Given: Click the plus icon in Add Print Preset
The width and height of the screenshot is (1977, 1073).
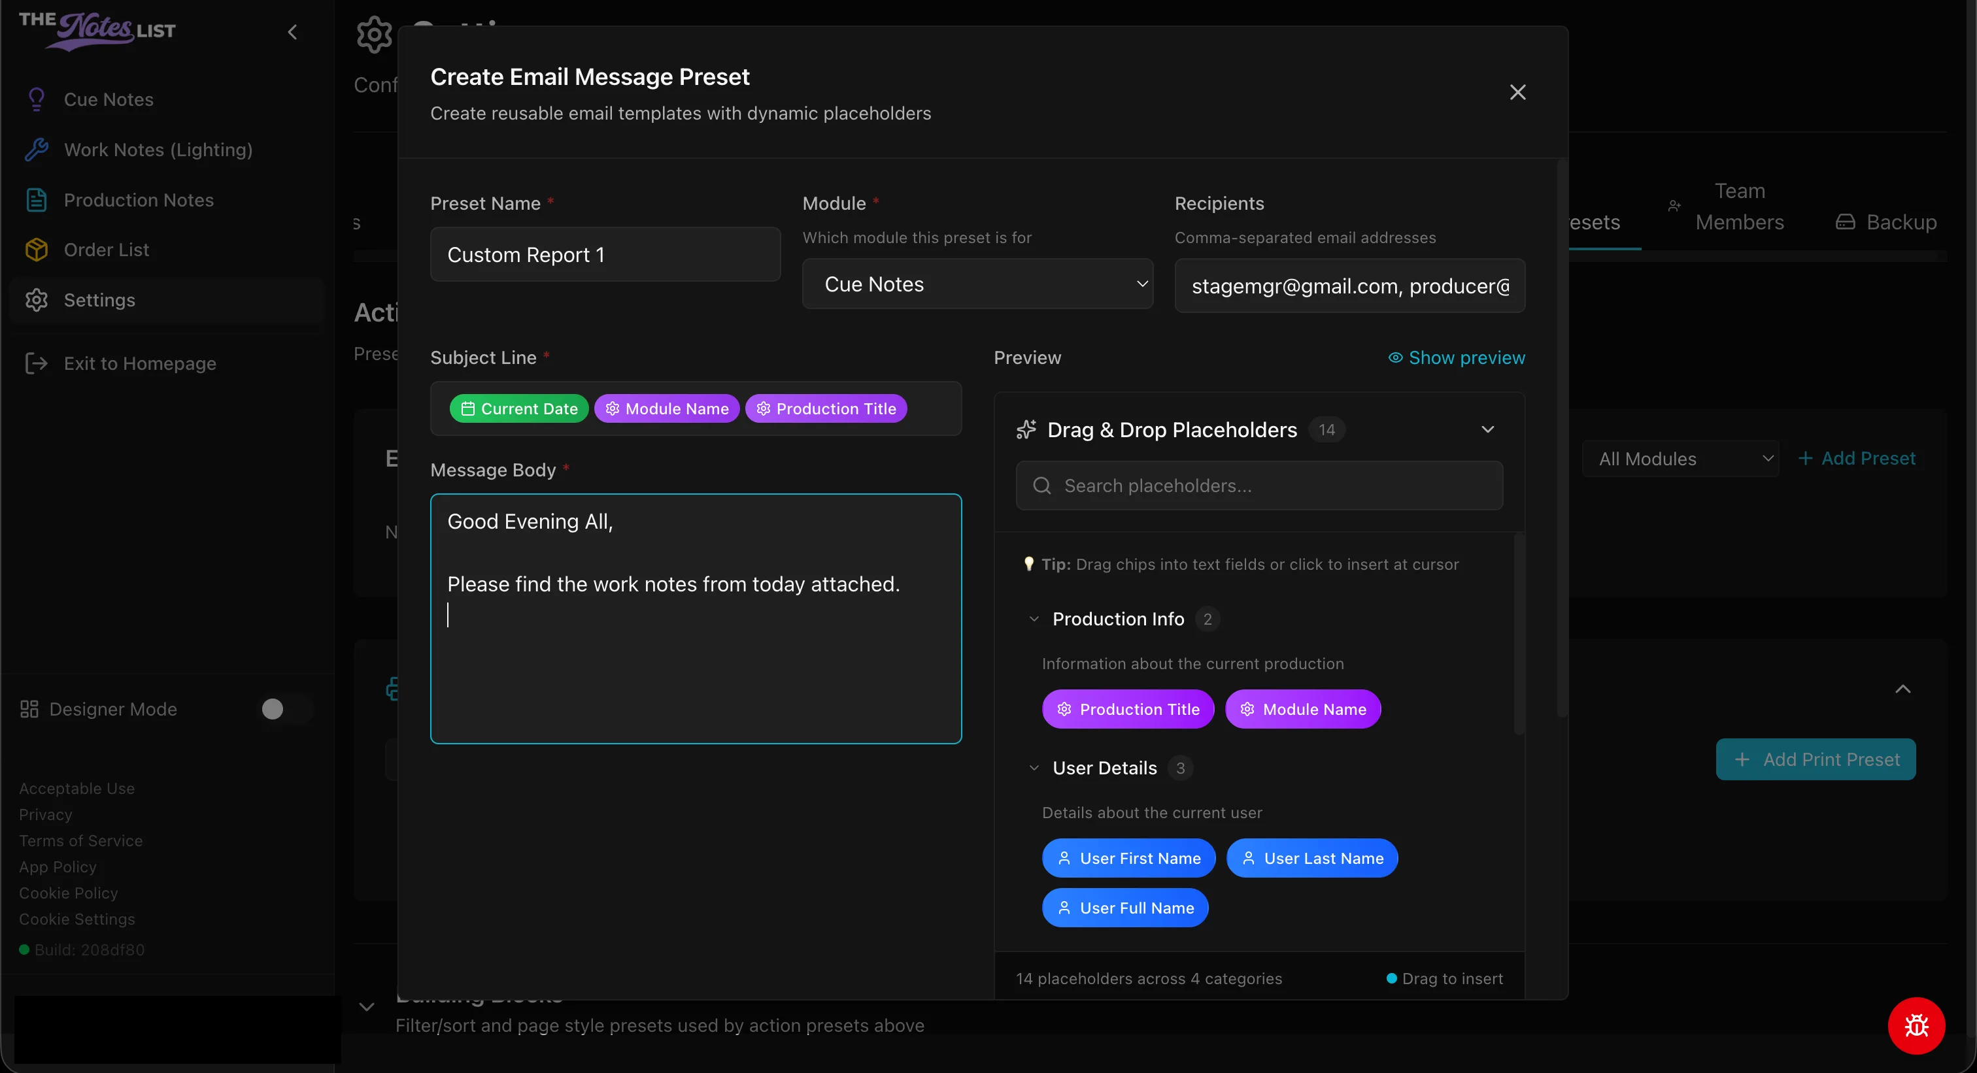Looking at the screenshot, I should pos(1742,759).
